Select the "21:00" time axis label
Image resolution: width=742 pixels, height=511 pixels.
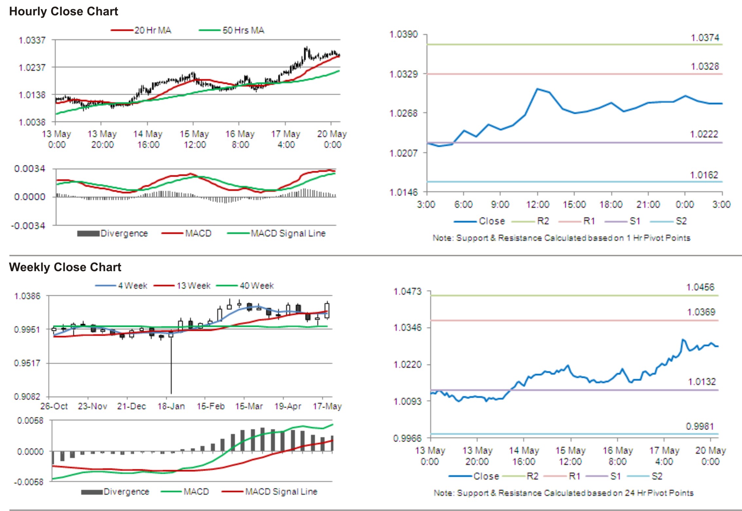(648, 205)
